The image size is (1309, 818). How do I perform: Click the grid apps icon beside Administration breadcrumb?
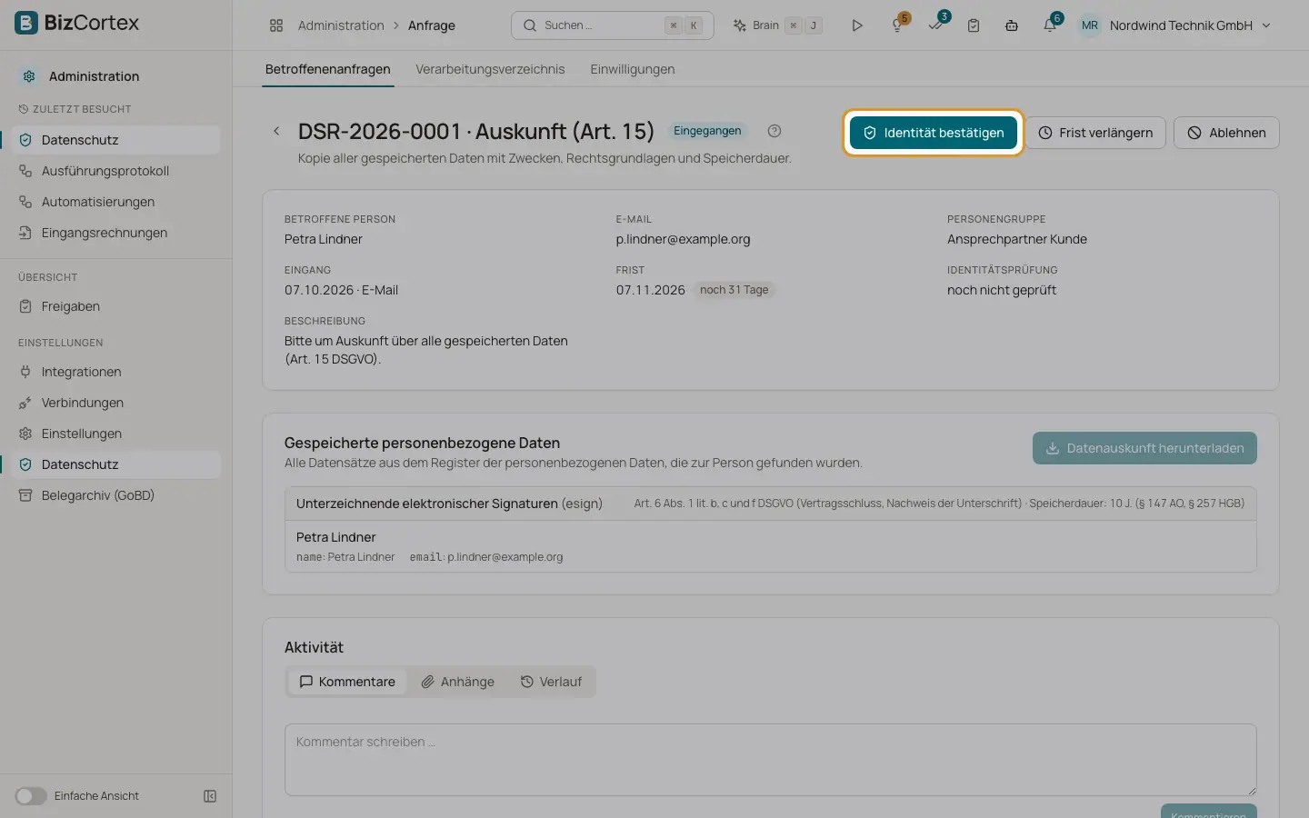[x=276, y=25]
